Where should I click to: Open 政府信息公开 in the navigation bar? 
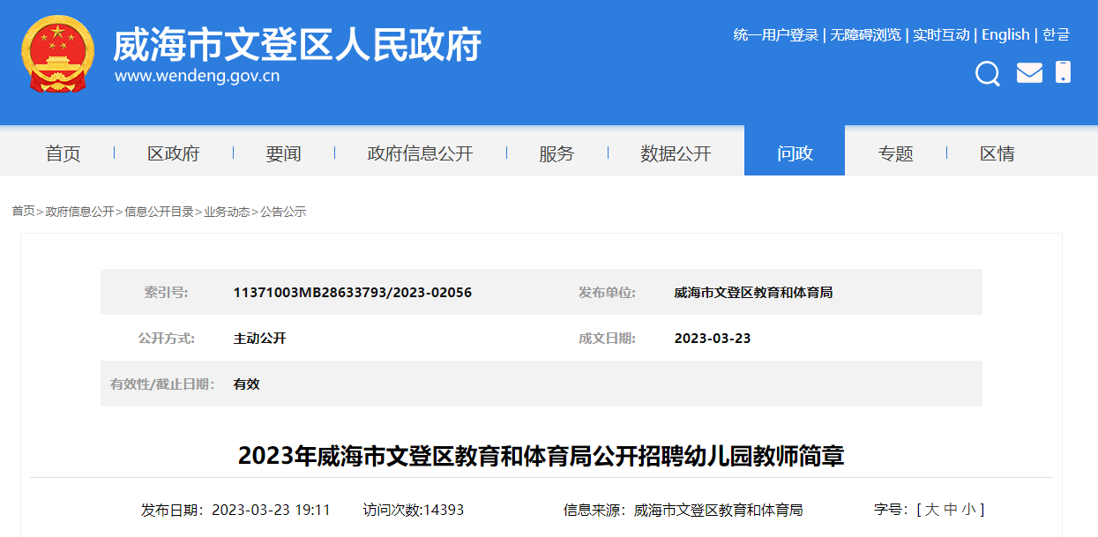click(x=420, y=153)
